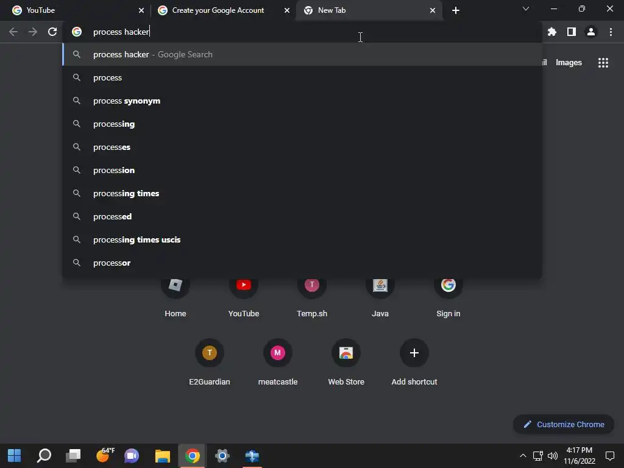Open the Temp.sh shortcut
624x468 pixels.
click(312, 297)
